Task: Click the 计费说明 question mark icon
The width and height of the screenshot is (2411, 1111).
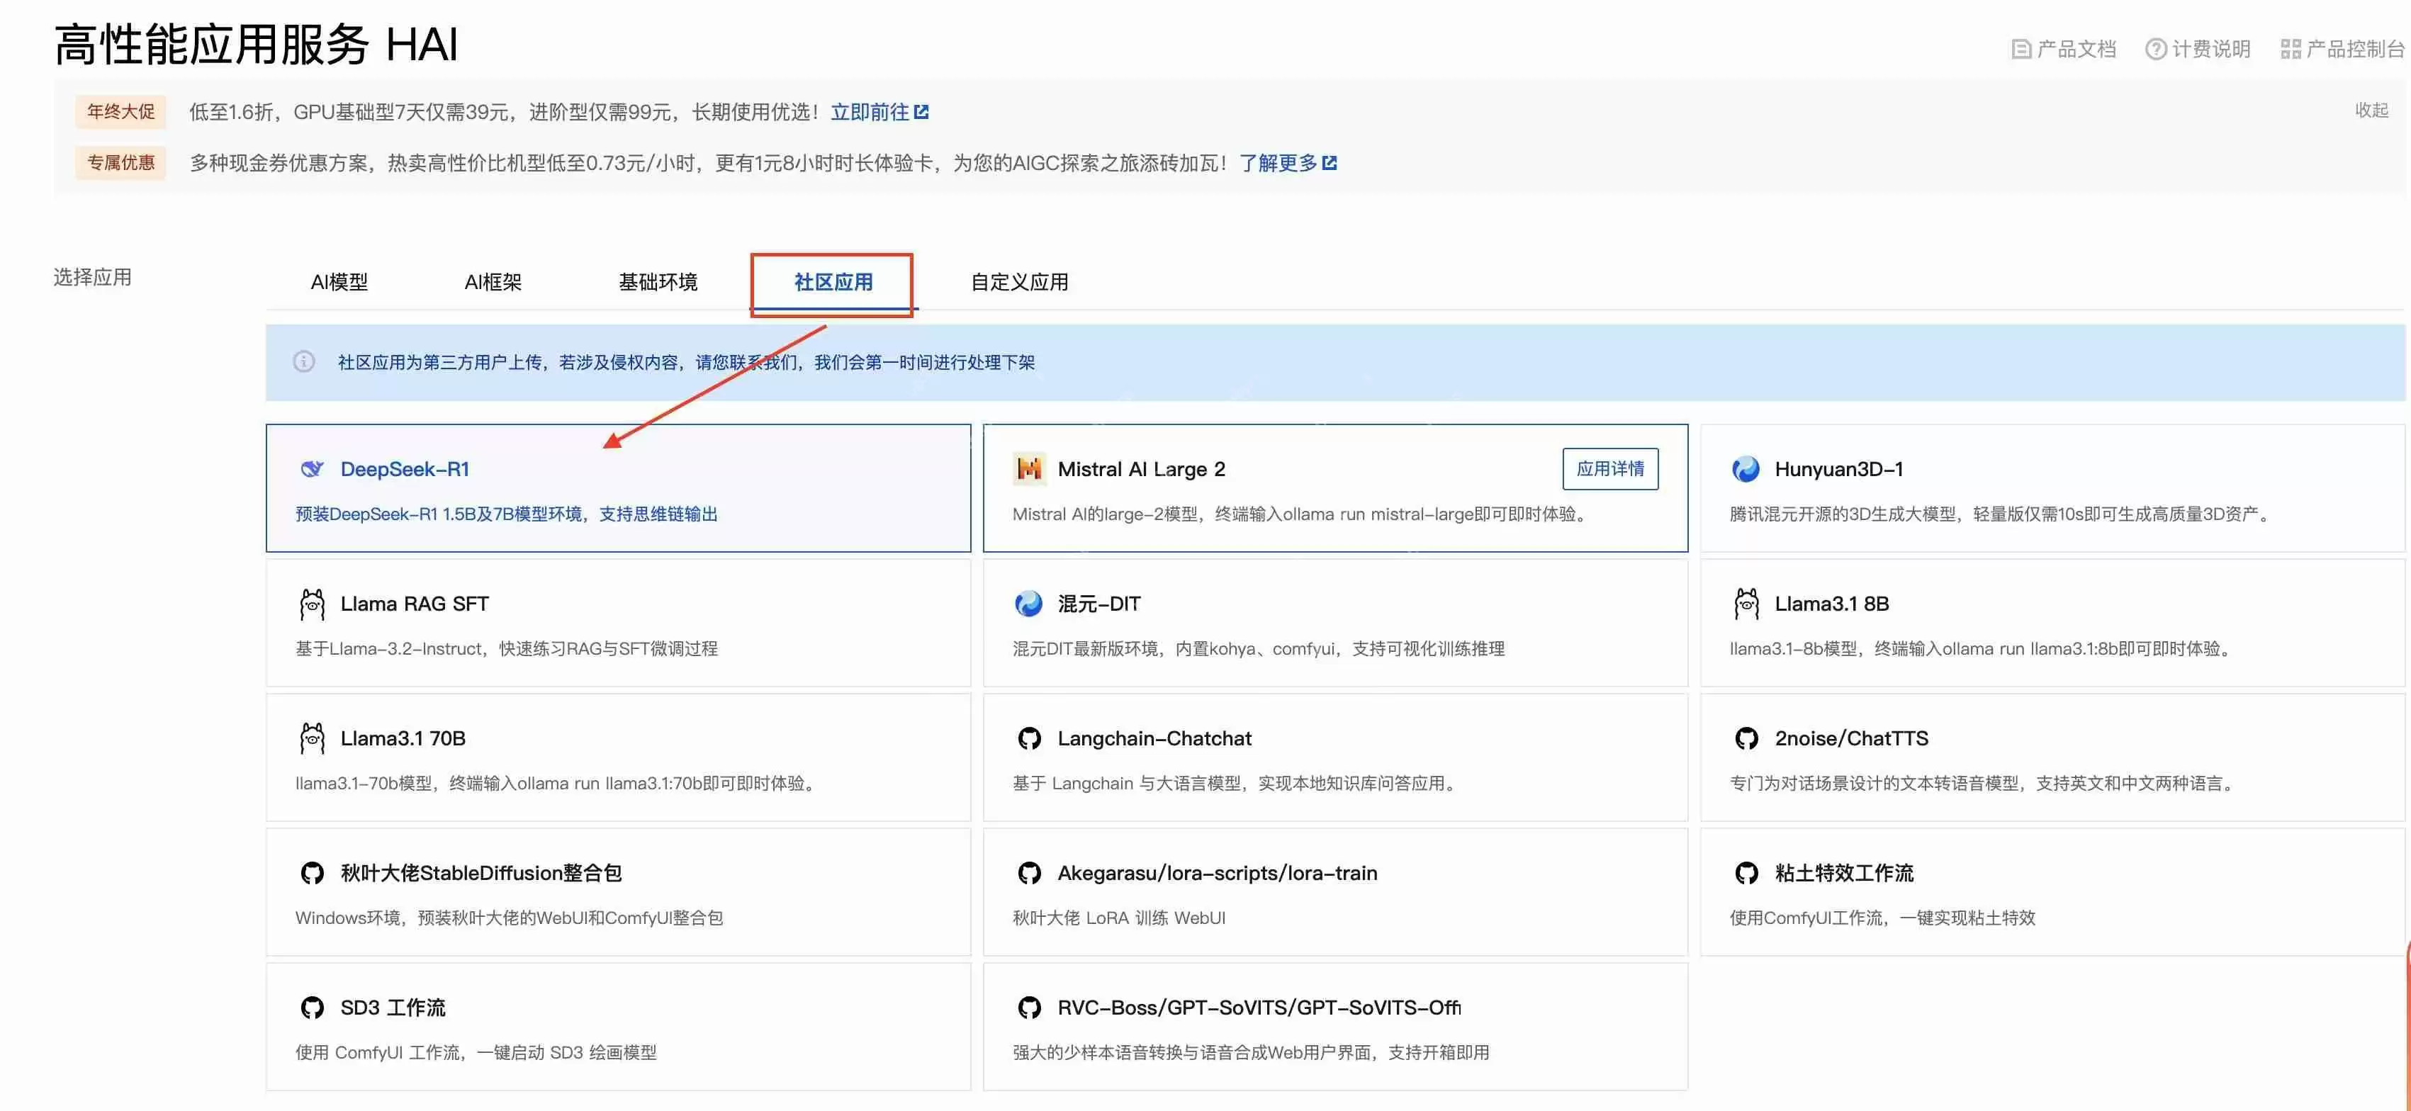Action: [x=2155, y=47]
